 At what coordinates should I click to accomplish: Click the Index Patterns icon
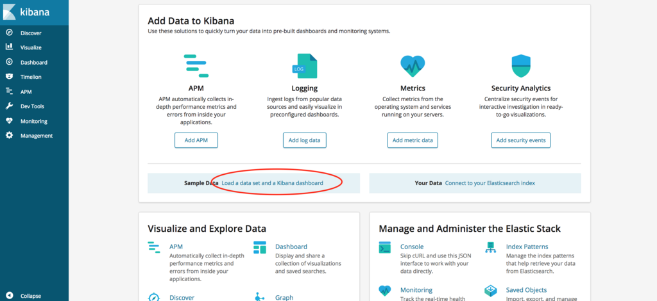491,247
